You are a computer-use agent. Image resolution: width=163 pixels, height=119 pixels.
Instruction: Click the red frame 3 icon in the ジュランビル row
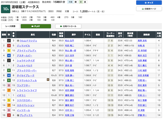(9, 46)
